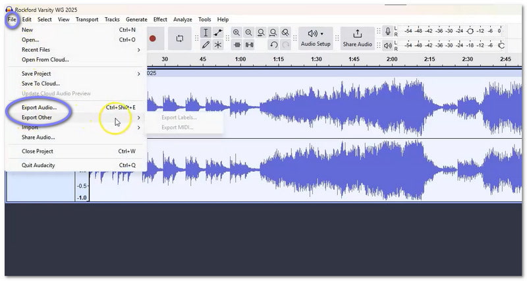Click the Zoom Out magnifier
This screenshot has height=281, width=527.
(249, 32)
